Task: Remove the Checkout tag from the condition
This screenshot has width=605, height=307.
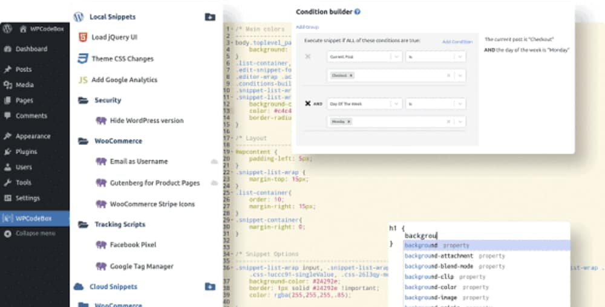Action: click(x=351, y=76)
